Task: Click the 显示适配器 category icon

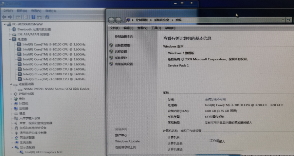Action: point(17,148)
